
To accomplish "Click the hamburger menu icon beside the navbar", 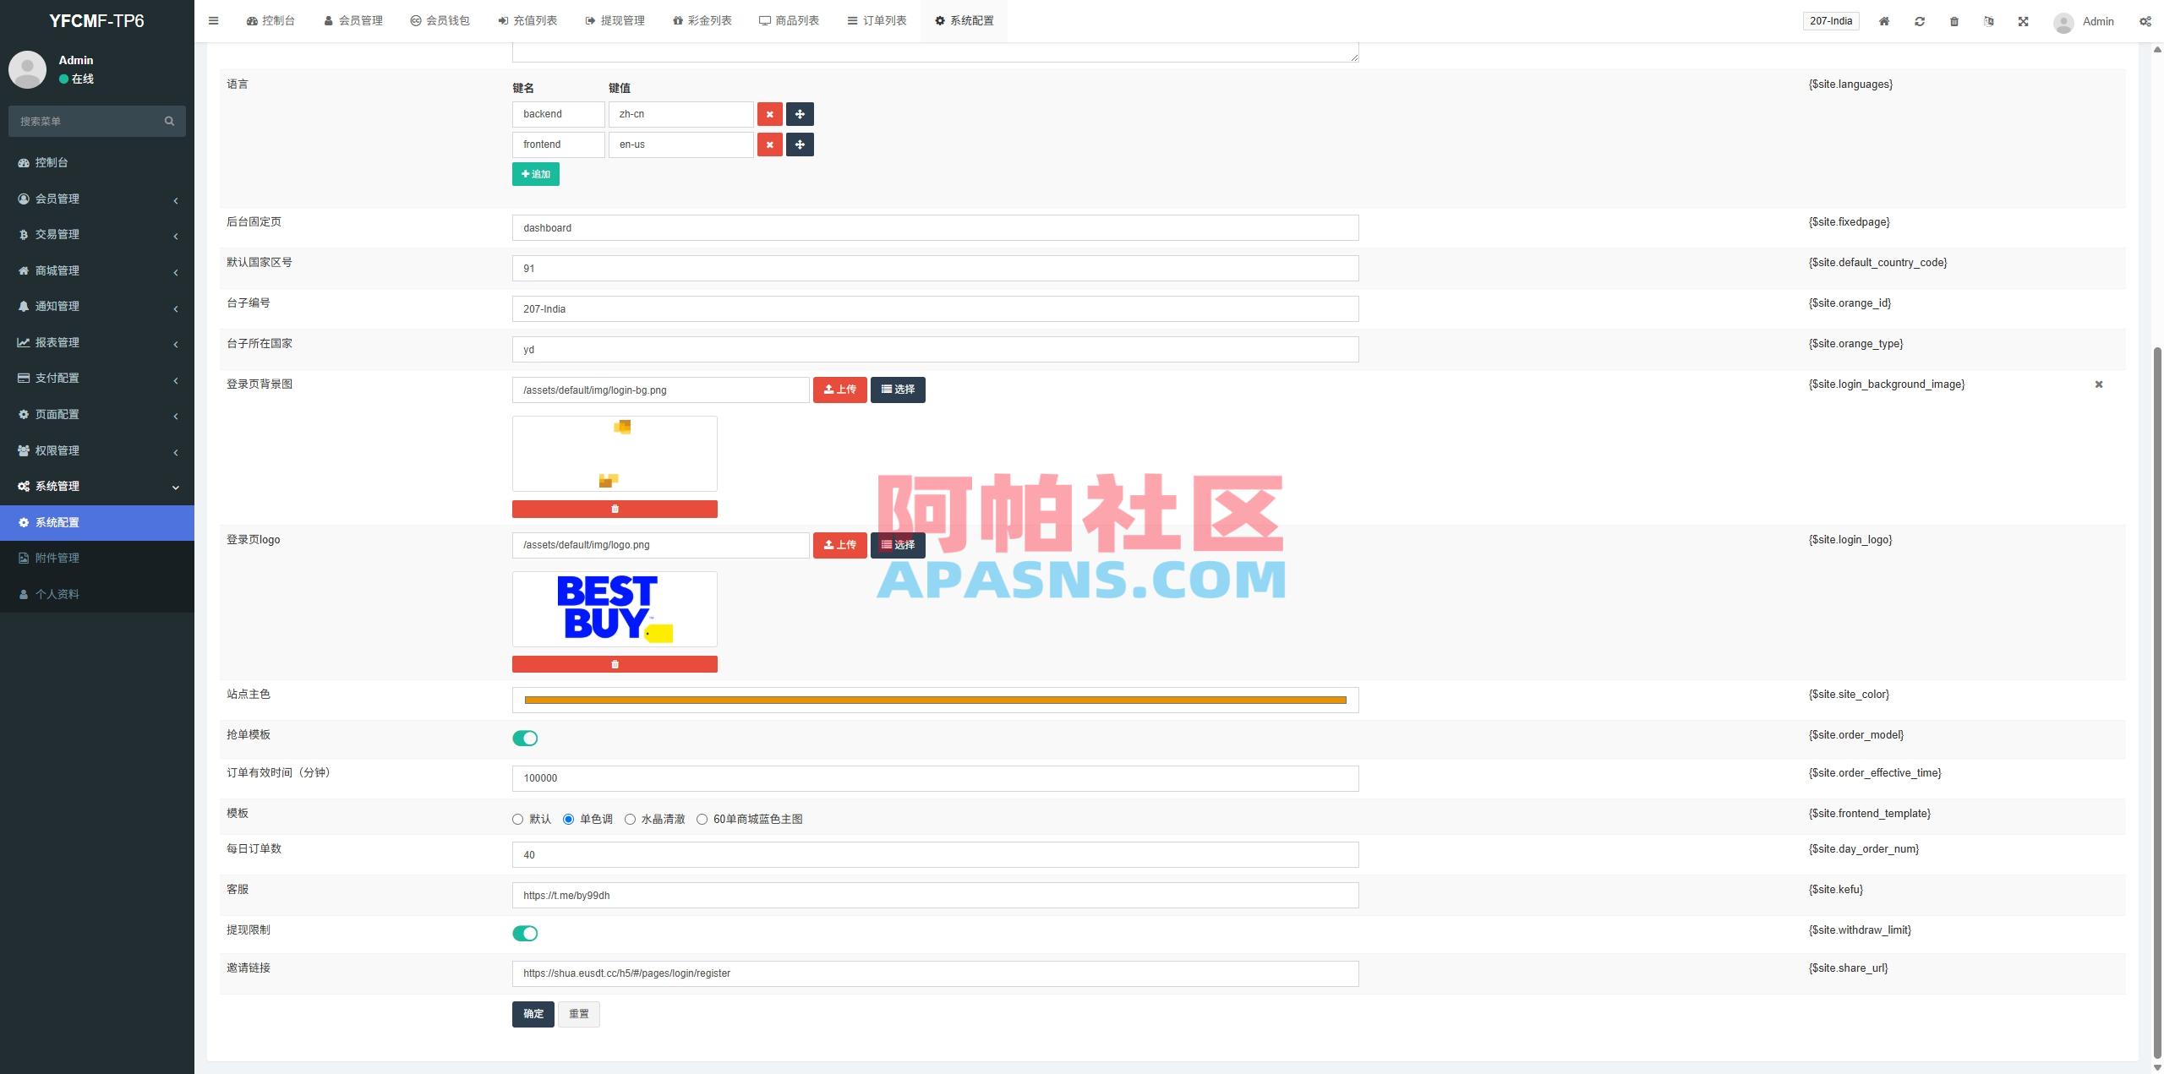I will (x=213, y=20).
